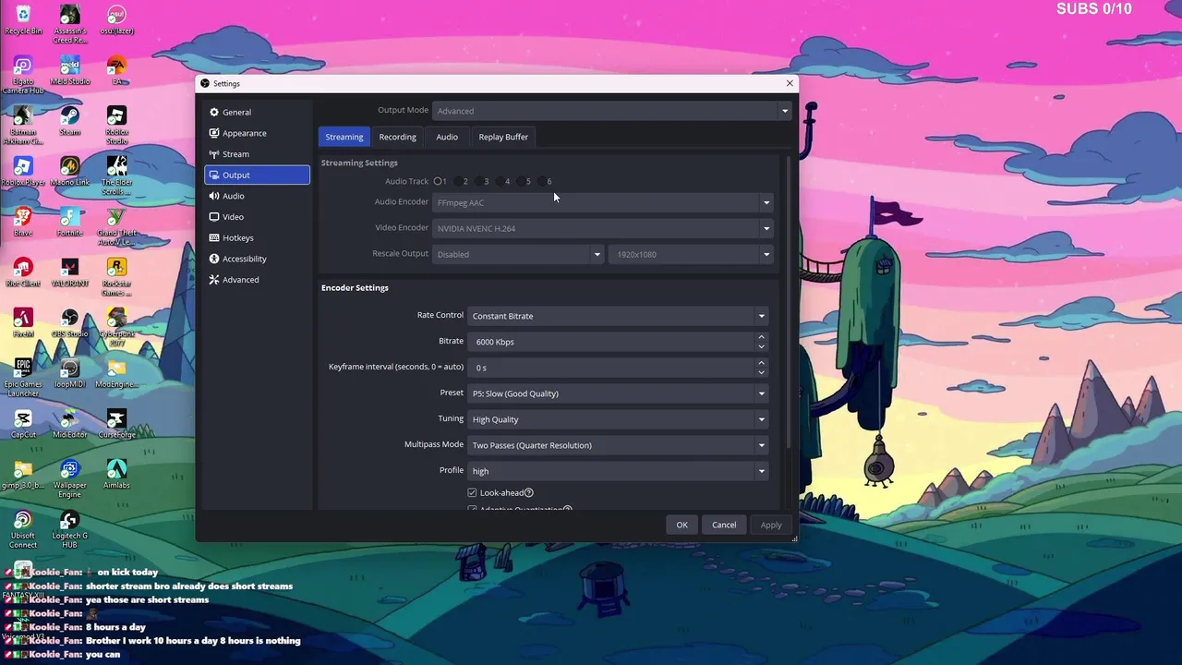The width and height of the screenshot is (1182, 665).
Task: Open the Roblox Studio desktop shortcut
Action: pyautogui.click(x=116, y=125)
